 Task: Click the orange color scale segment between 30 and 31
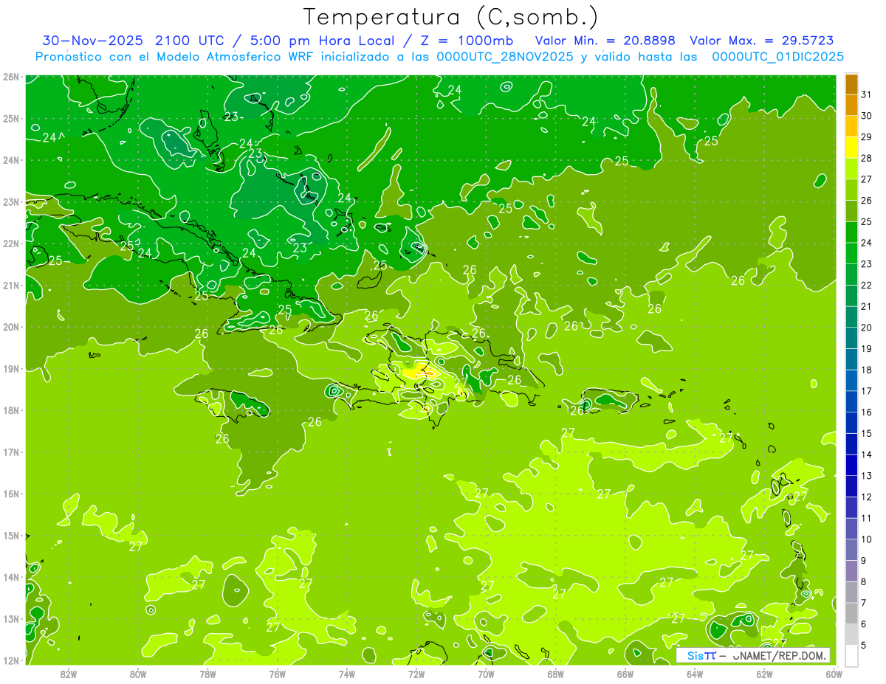[851, 106]
